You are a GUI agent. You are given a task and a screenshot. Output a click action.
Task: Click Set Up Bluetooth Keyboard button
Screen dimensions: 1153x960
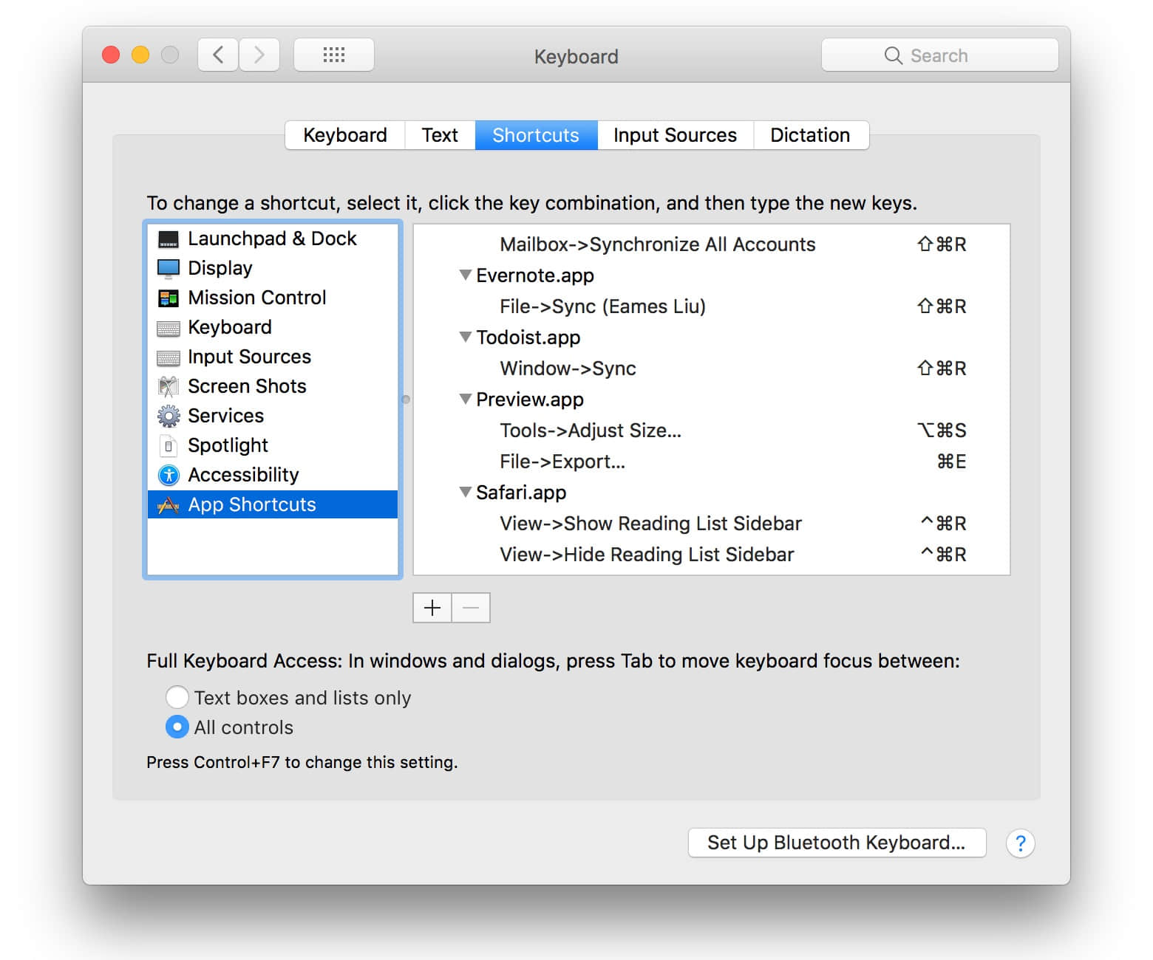coord(836,843)
